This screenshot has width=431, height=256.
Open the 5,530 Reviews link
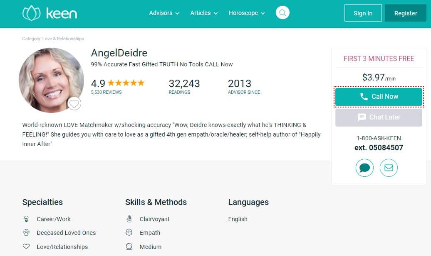coord(107,93)
